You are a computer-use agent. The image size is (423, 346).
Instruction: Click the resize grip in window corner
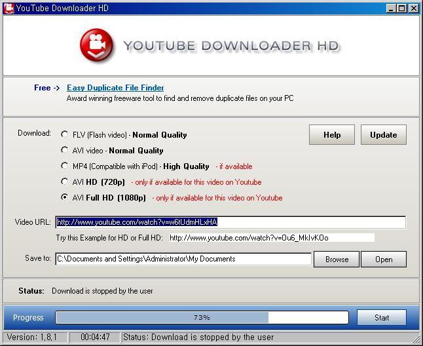click(416, 338)
